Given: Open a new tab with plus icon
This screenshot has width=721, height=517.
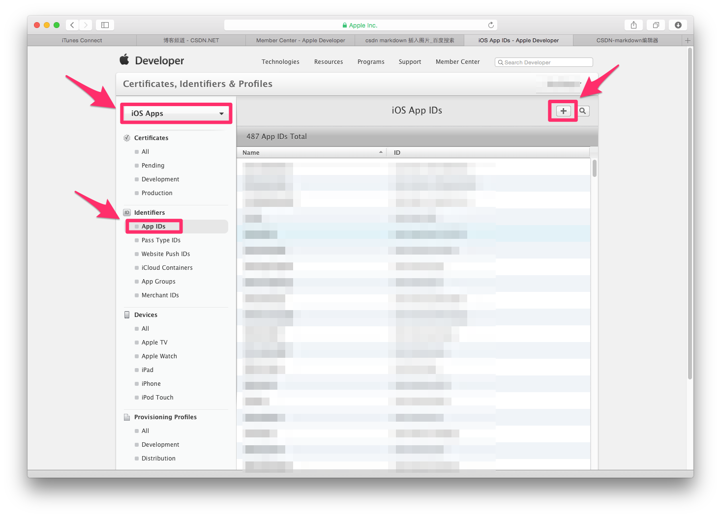Looking at the screenshot, I should 688,40.
